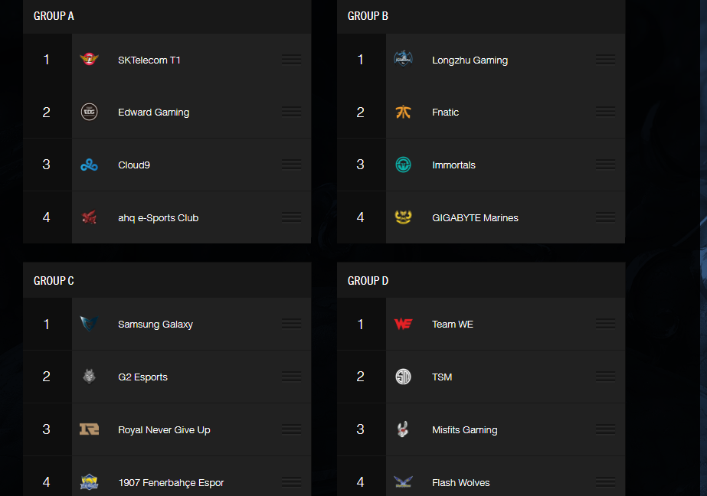The height and width of the screenshot is (496, 707).
Task: Click the reorder handle next to ahq e-Sports Club
Action: pos(291,218)
